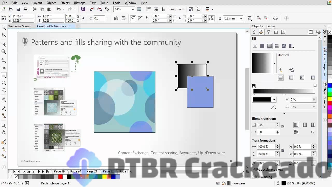Screen dimensions: 332x187
Task: Select the Rectangle tool
Action: 4,76
